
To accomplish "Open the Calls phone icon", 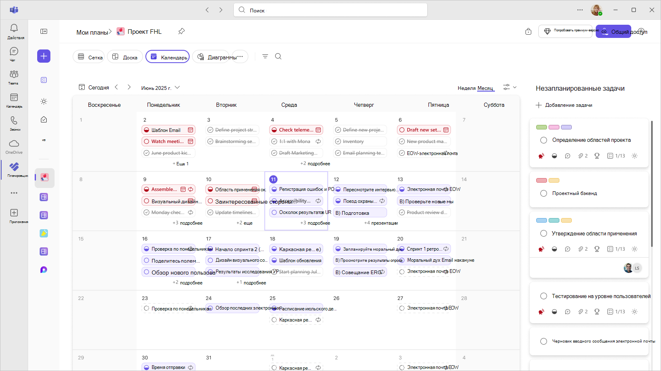I will pyautogui.click(x=14, y=120).
